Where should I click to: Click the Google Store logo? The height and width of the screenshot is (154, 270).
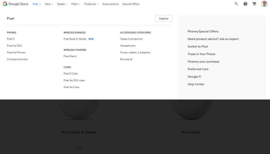coord(15,4)
